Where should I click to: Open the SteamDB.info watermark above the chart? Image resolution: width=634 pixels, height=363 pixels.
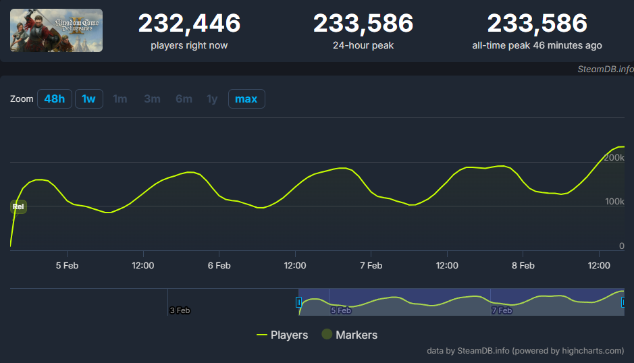pyautogui.click(x=604, y=69)
